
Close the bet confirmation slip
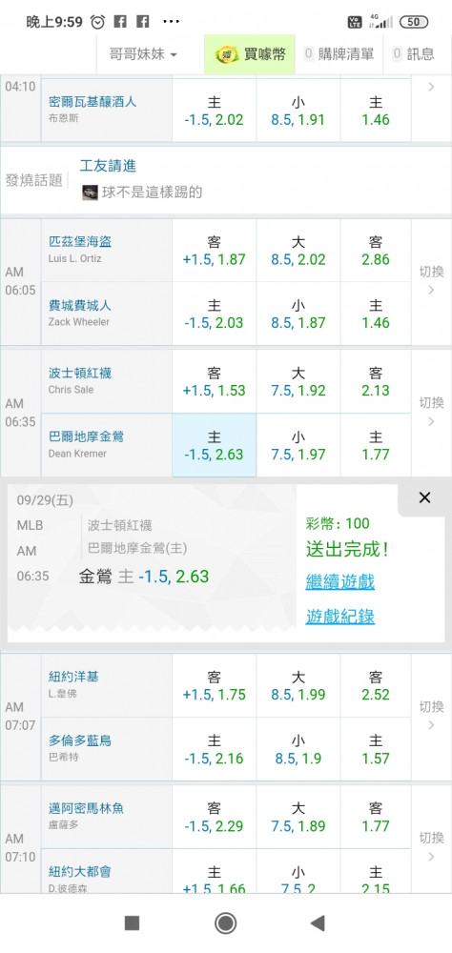[x=424, y=497]
